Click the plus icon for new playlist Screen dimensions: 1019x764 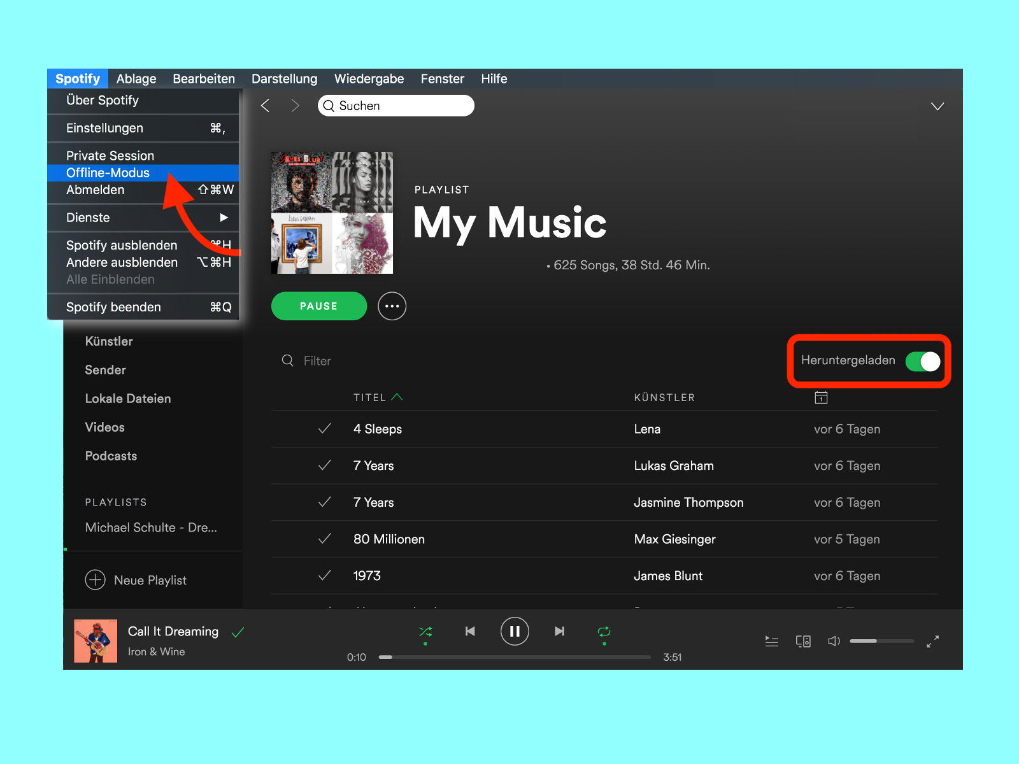pyautogui.click(x=95, y=580)
